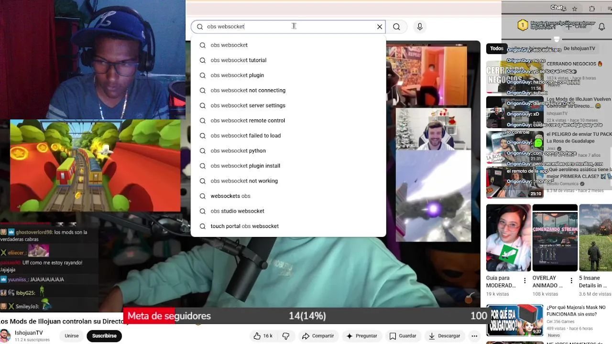
Task: Like the video with thumbs up
Action: 263,336
